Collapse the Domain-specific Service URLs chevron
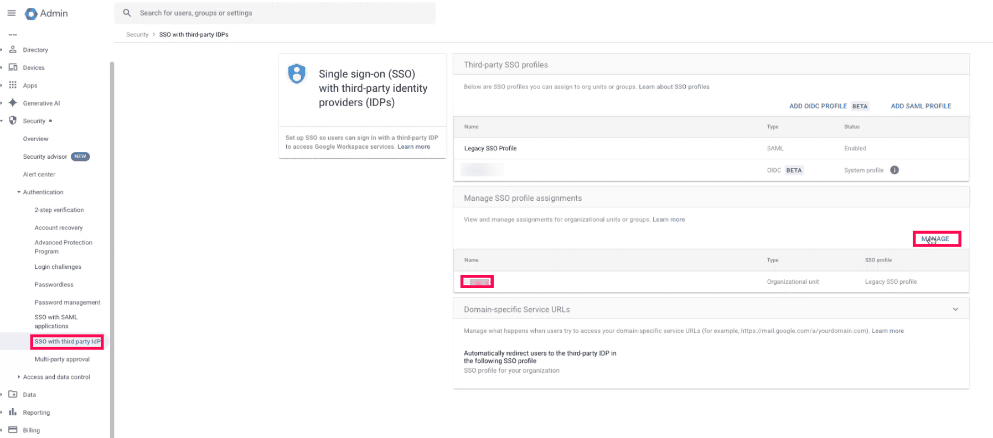Image resolution: width=993 pixels, height=438 pixels. (955, 309)
